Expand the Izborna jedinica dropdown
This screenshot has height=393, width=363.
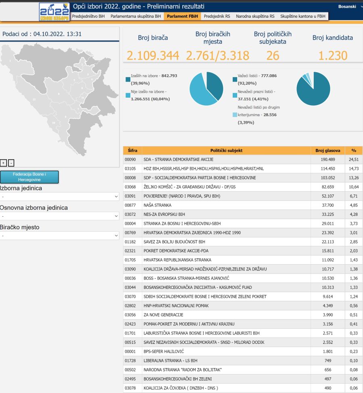click(x=60, y=196)
